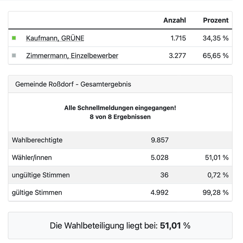Click the Wahlberechtigte value 9.857
Viewport: 243px width, 243px height.
pos(160,140)
